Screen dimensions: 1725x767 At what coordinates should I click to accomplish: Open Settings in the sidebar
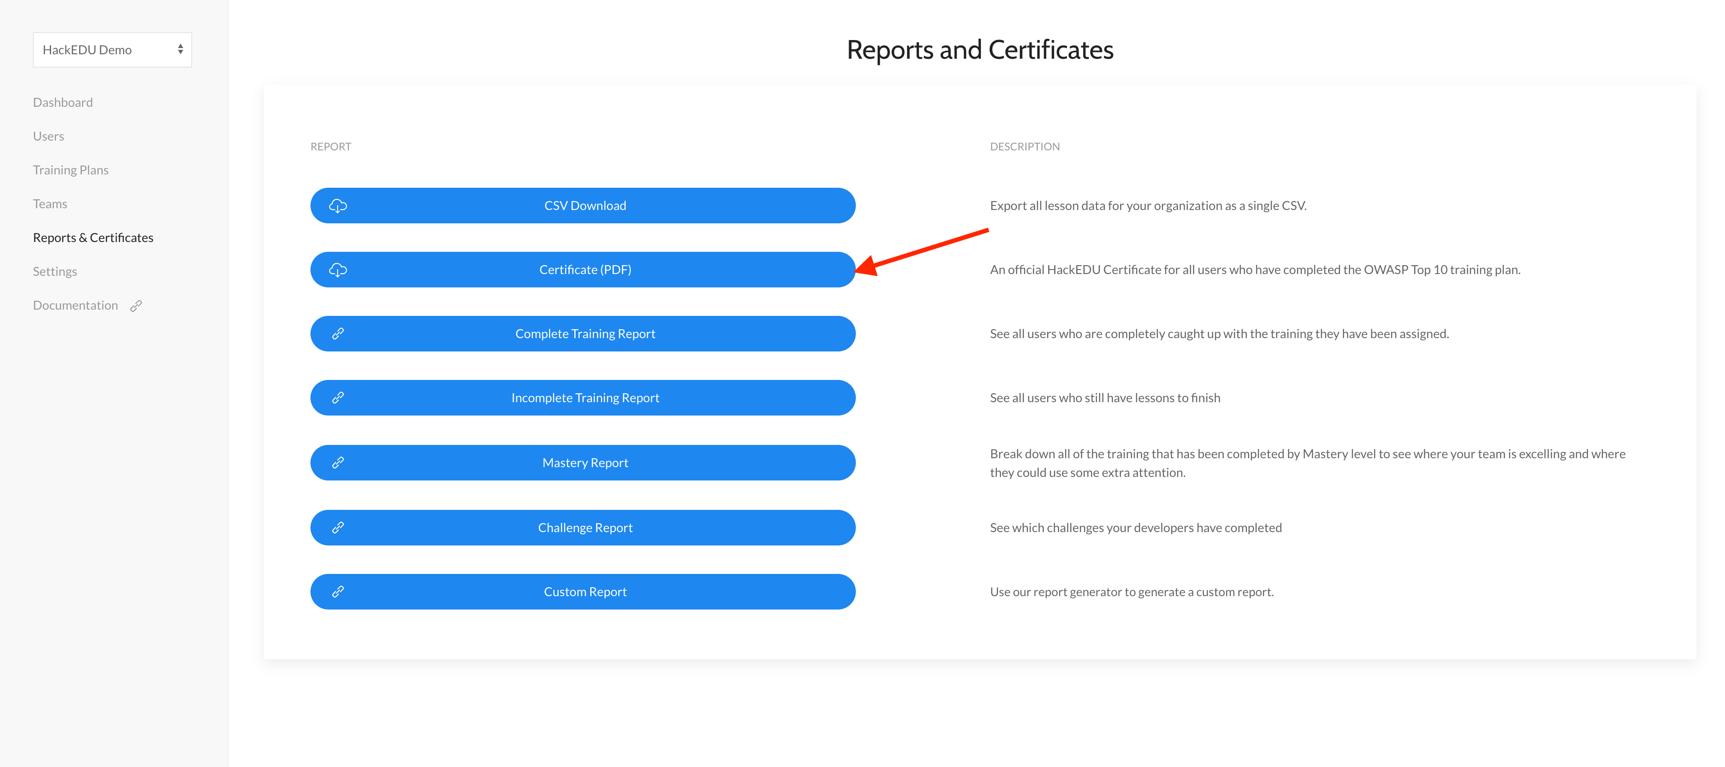click(55, 271)
